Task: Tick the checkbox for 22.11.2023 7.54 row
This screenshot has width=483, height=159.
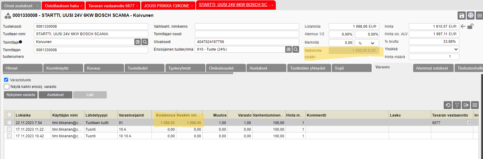Action: tap(9, 123)
